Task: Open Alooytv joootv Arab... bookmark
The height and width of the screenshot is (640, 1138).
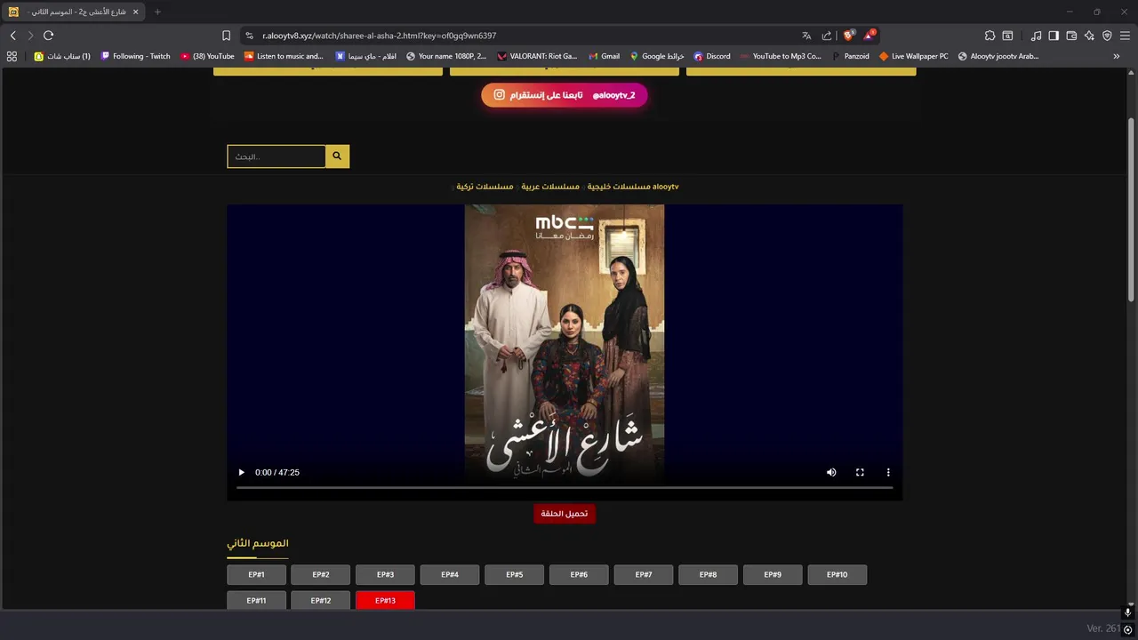Action: 998,56
